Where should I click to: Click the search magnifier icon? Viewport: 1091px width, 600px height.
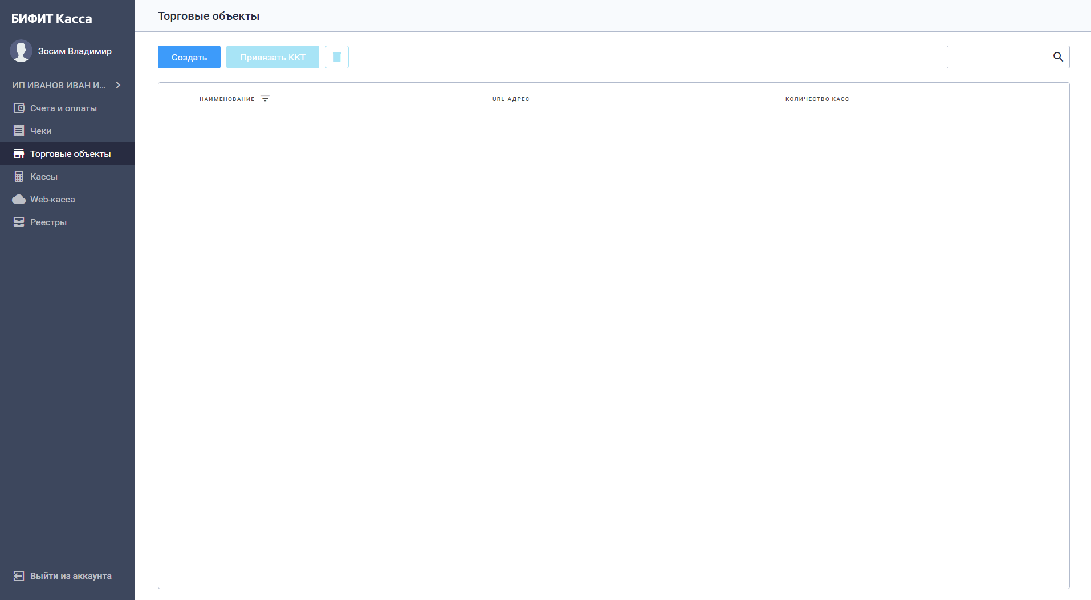(x=1058, y=57)
